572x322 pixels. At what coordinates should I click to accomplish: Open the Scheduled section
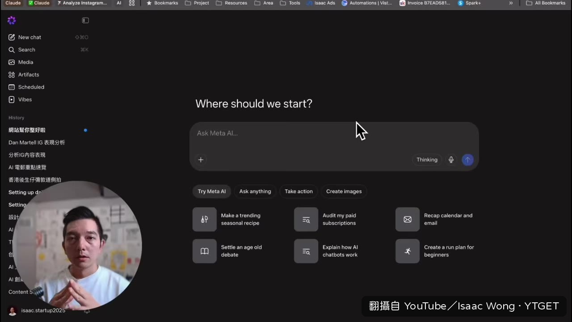coord(48,87)
